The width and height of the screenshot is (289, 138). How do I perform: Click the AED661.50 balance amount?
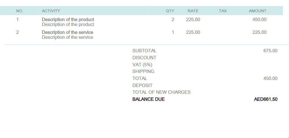[x=266, y=99]
